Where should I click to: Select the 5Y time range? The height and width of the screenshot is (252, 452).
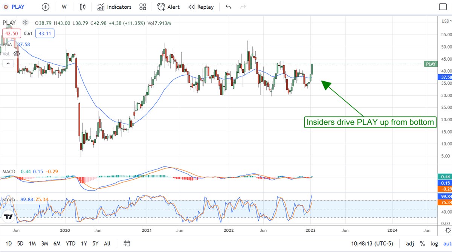(x=96, y=244)
